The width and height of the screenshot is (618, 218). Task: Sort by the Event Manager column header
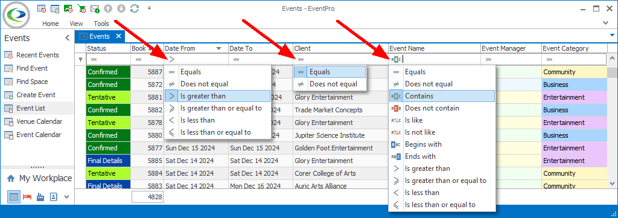pyautogui.click(x=511, y=48)
